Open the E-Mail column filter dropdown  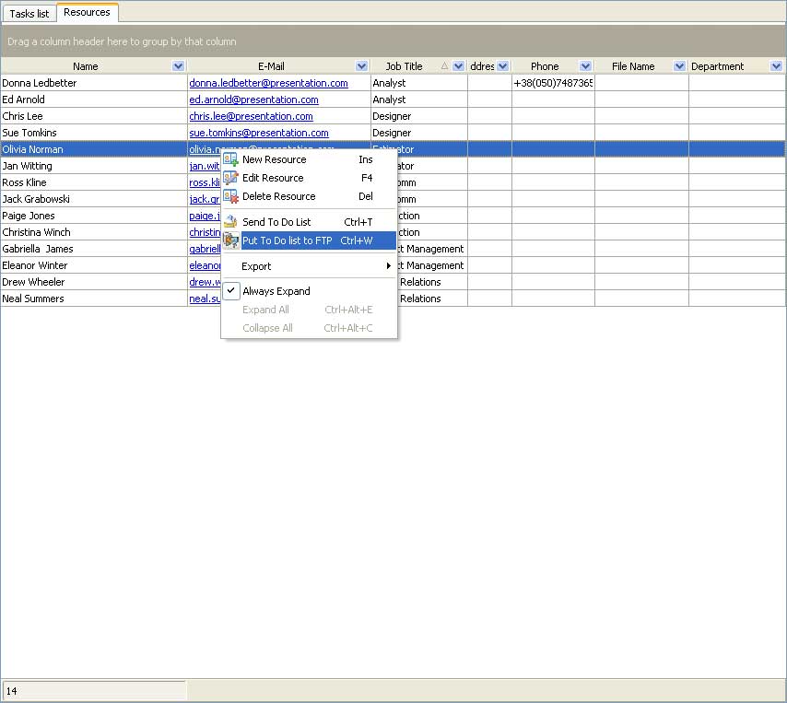click(362, 66)
